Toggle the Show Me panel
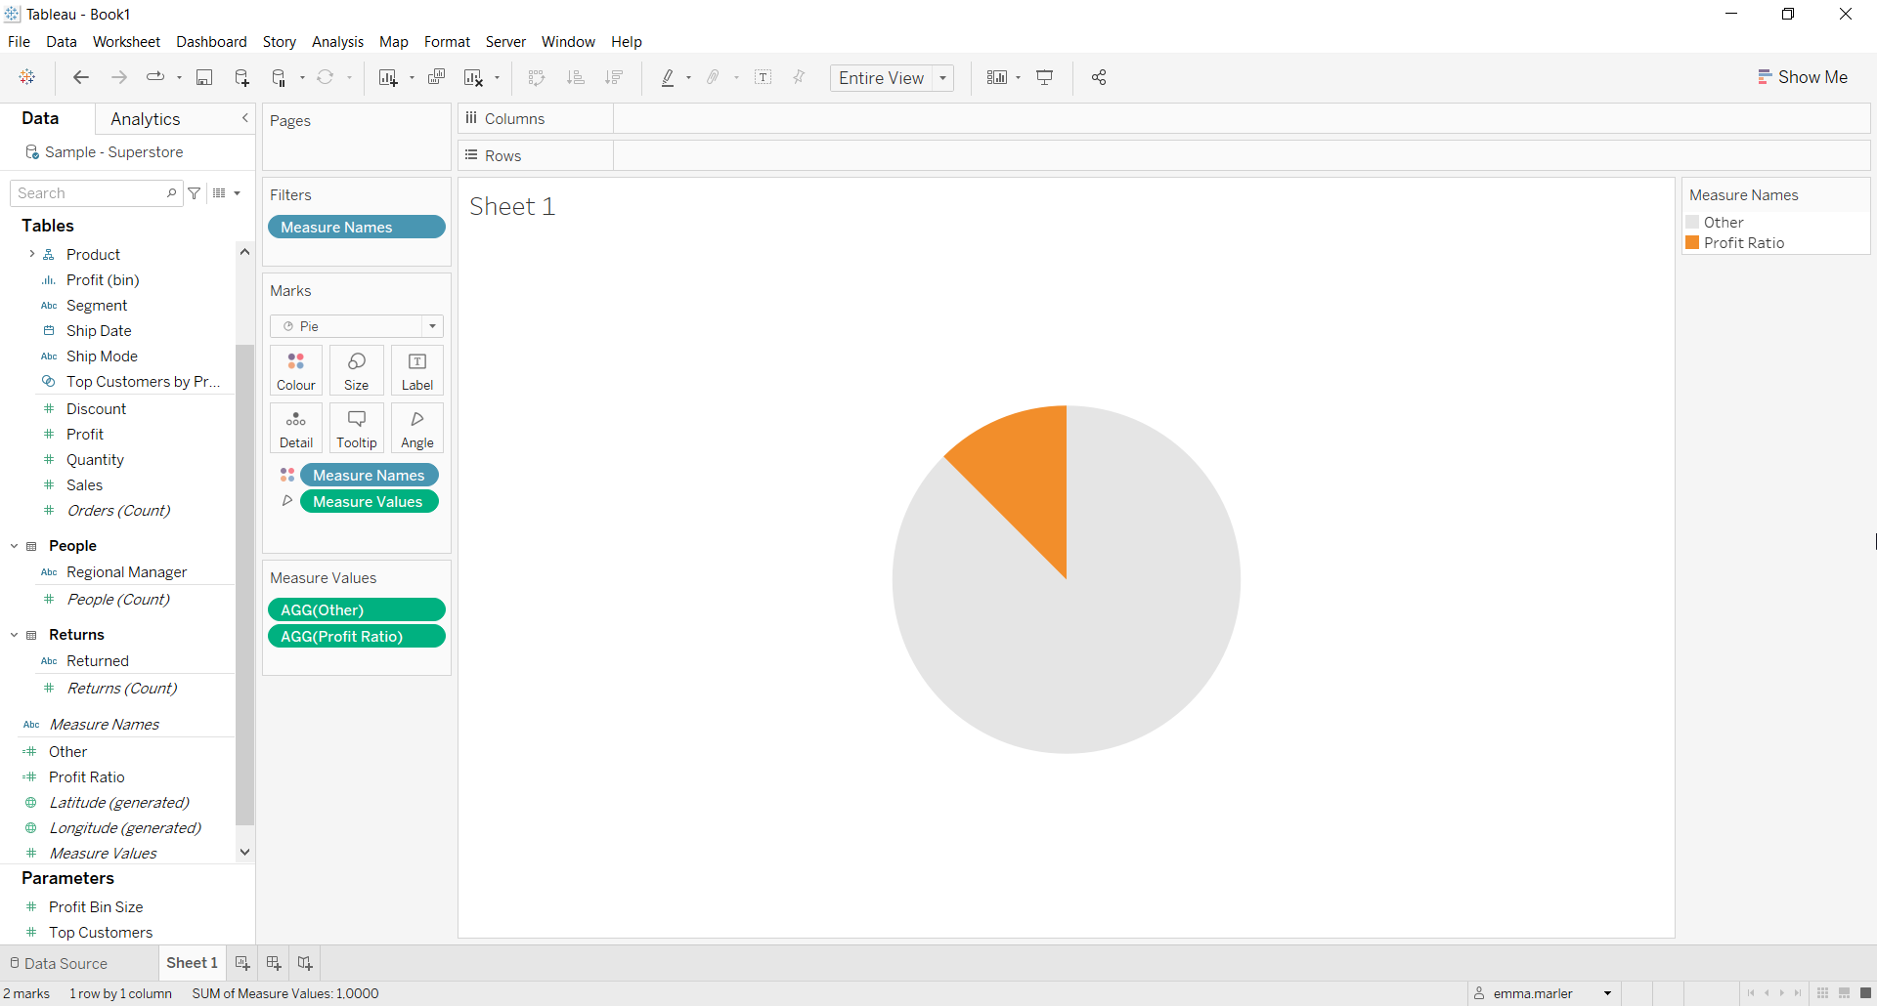Screen dimensions: 1877x1006 (1804, 76)
